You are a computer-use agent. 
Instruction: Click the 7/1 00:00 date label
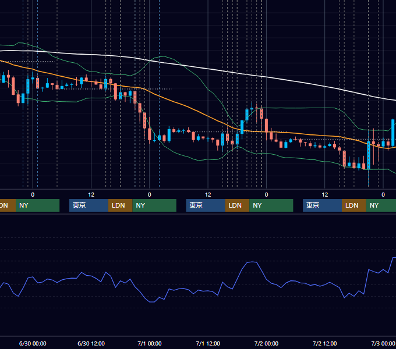pyautogui.click(x=150, y=343)
